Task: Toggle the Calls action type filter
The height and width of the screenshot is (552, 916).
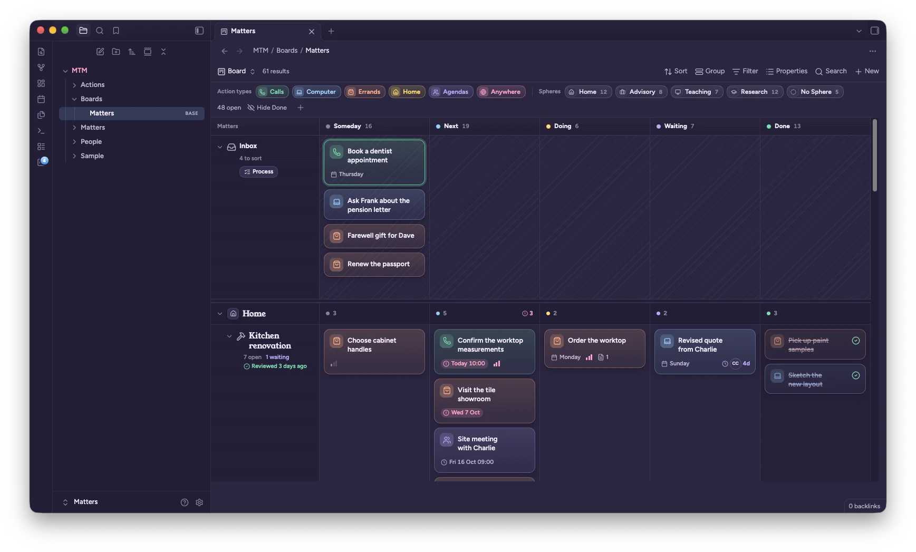Action: pos(272,92)
